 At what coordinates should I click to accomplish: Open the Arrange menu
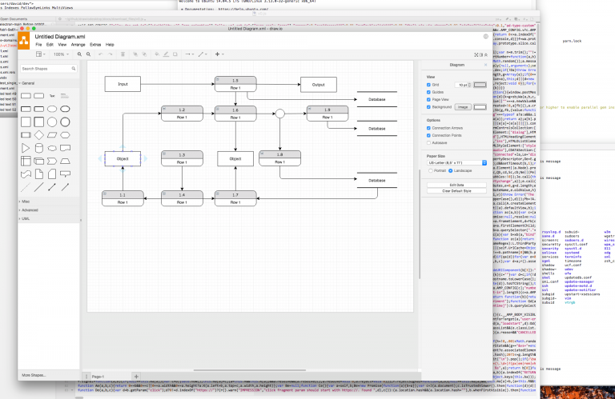click(78, 45)
